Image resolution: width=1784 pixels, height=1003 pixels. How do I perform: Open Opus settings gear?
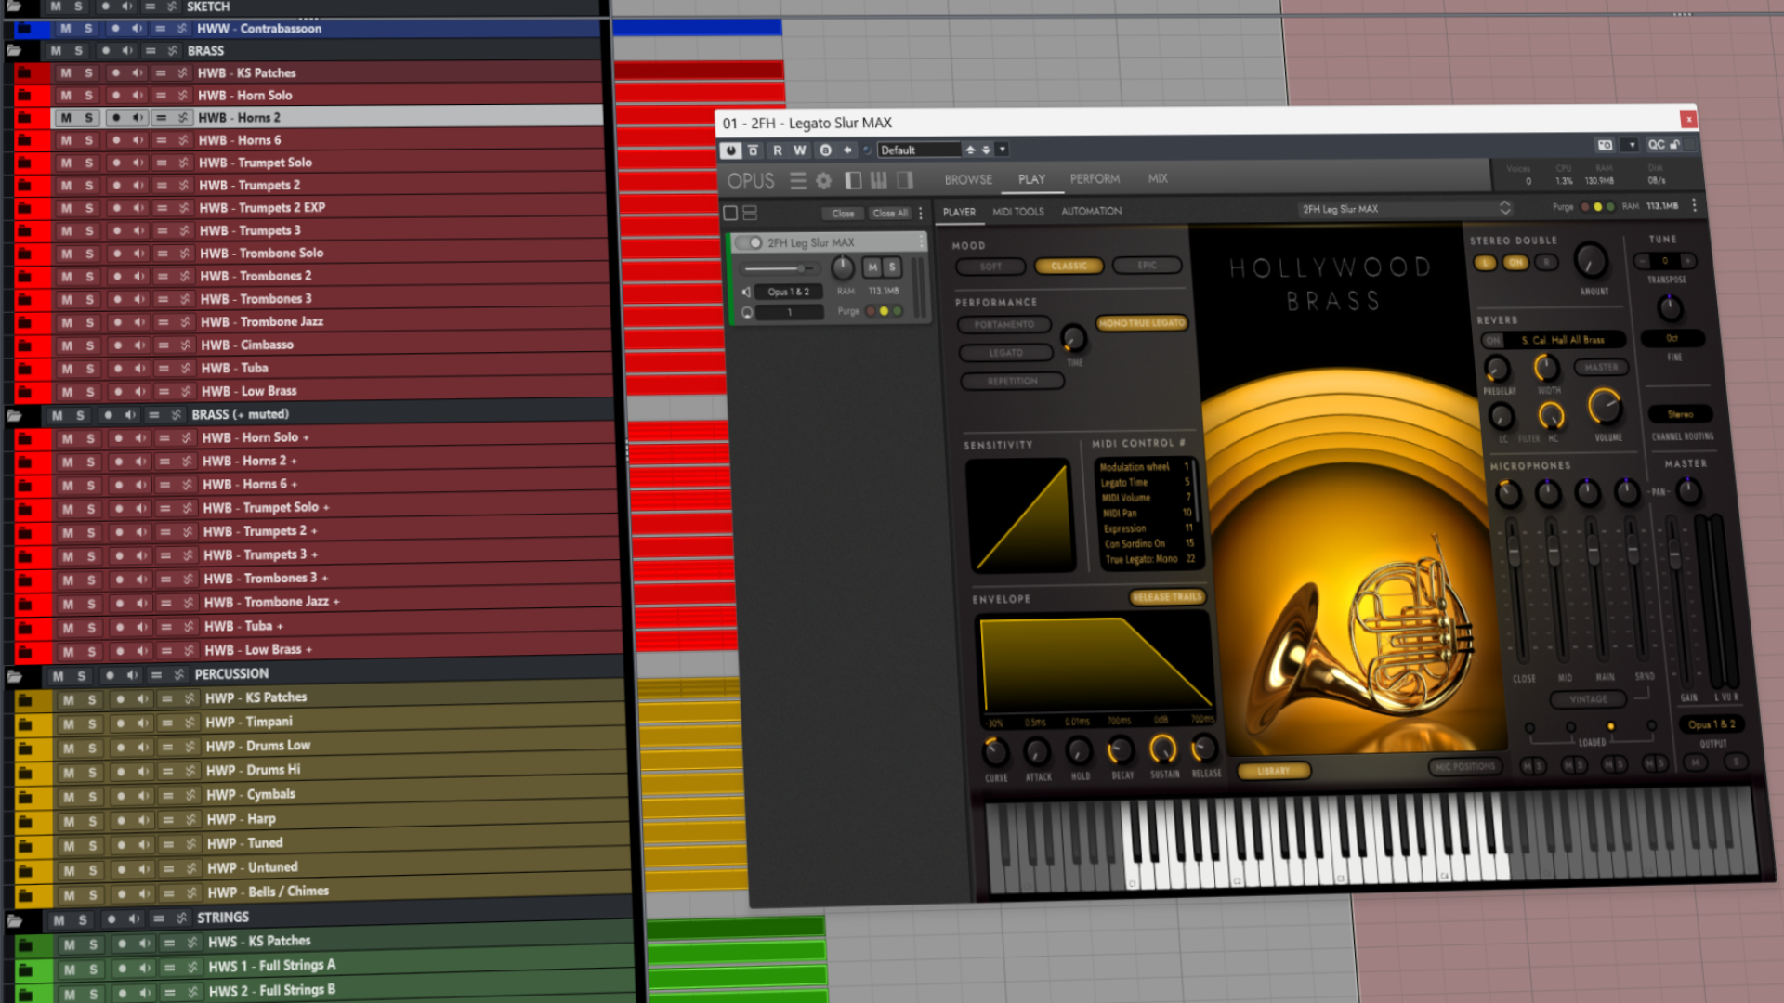pyautogui.click(x=823, y=180)
